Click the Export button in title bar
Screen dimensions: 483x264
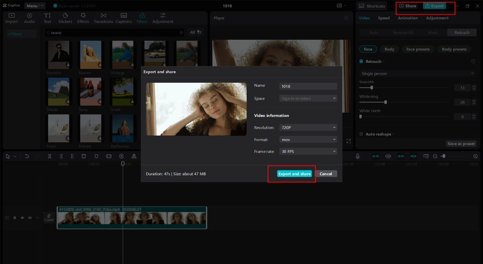coord(434,6)
